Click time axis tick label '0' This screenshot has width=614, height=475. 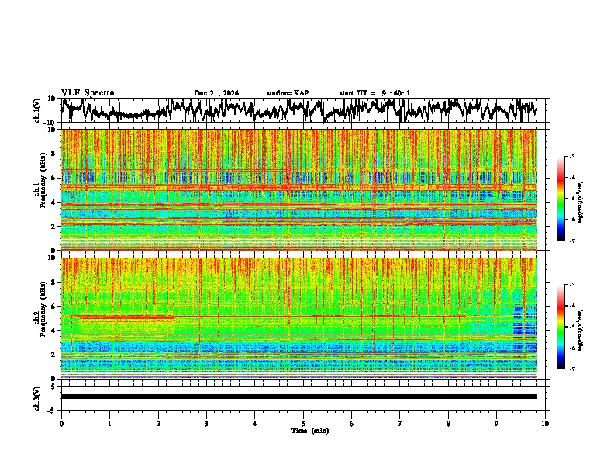pyautogui.click(x=61, y=424)
